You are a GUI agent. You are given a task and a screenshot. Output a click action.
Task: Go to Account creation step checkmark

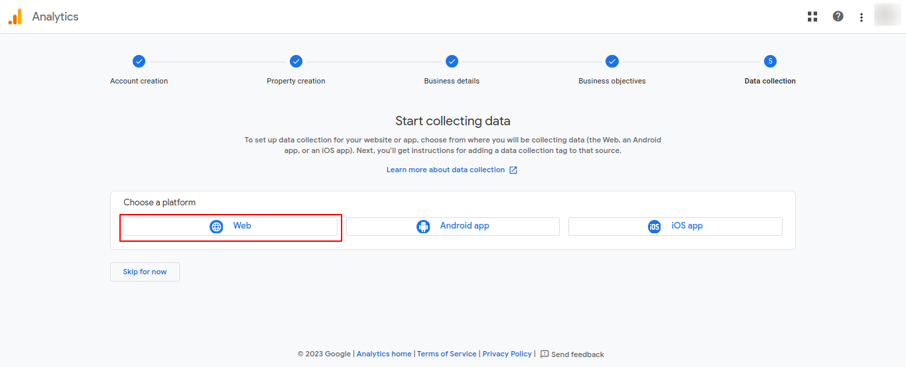coord(139,61)
